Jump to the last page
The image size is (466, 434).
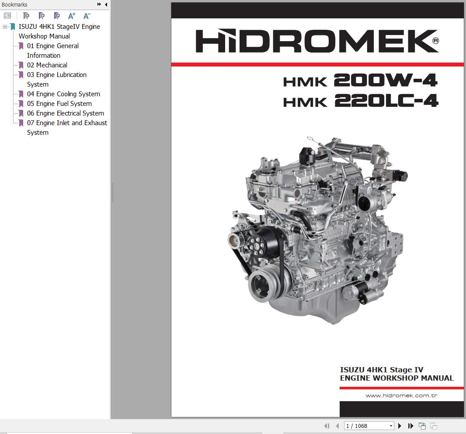click(x=410, y=426)
